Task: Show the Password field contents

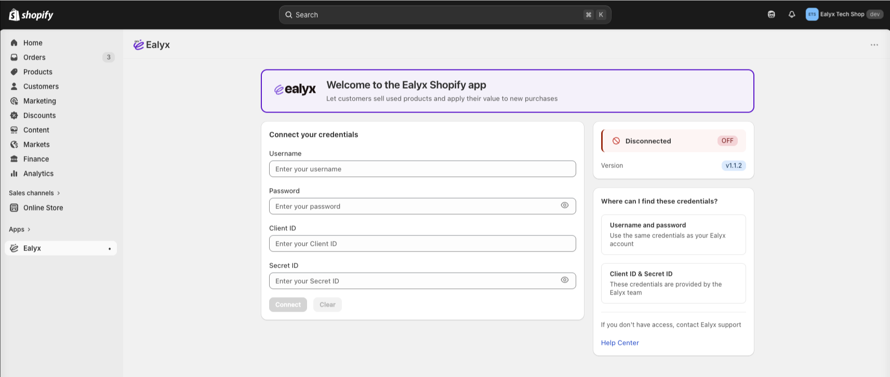Action: [x=565, y=205]
